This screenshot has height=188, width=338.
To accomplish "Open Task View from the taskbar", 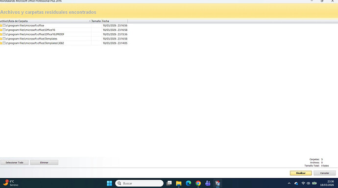I will pyautogui.click(x=169, y=183).
